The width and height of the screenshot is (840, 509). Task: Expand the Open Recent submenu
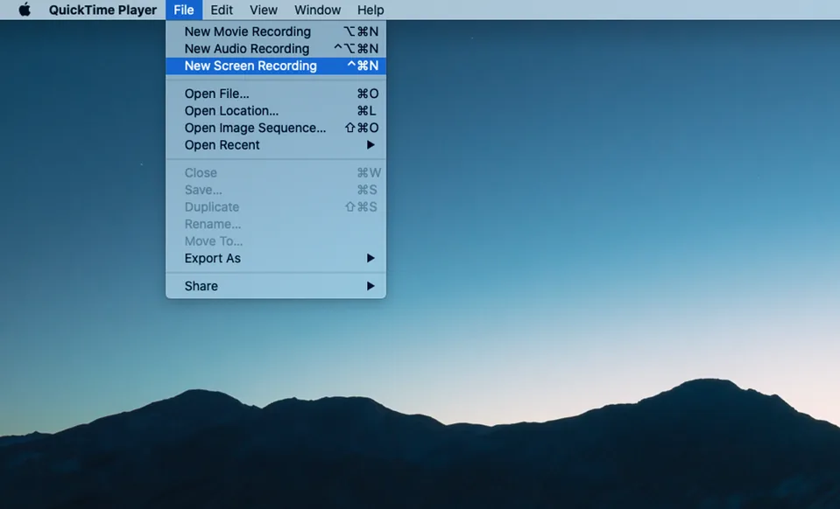pyautogui.click(x=221, y=144)
